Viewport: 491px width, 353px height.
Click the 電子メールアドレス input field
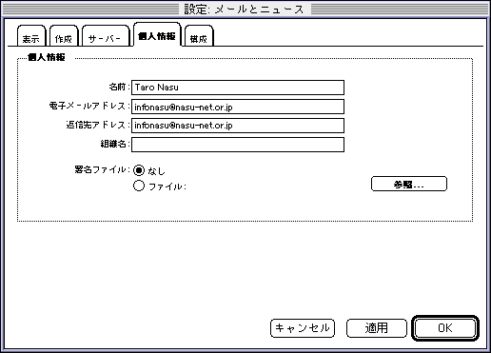(238, 107)
